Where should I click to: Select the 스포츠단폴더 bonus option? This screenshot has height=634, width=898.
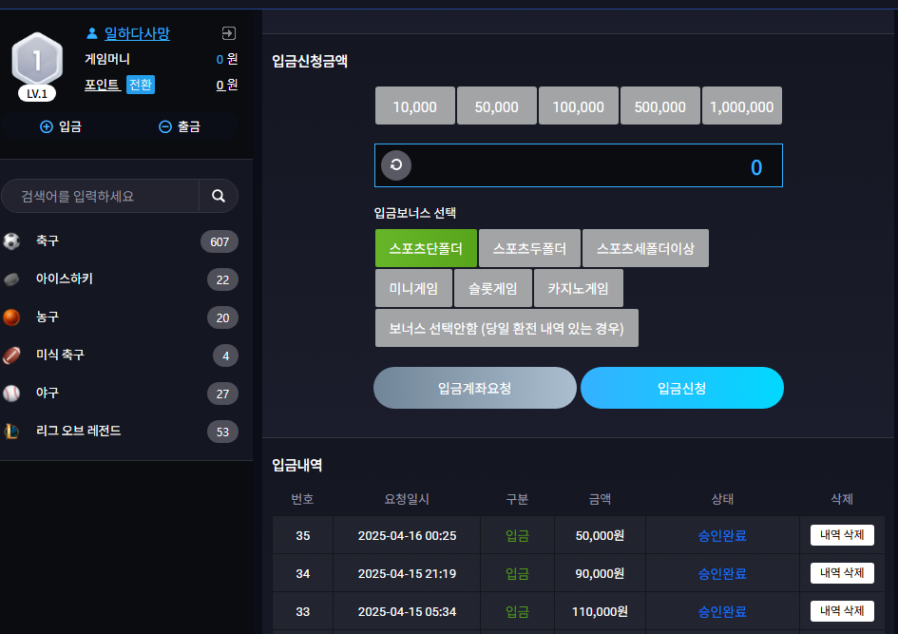(426, 248)
